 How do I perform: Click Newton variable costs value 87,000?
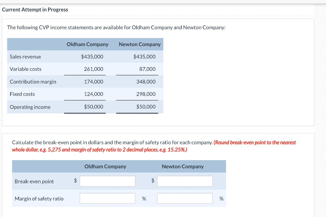(147, 69)
